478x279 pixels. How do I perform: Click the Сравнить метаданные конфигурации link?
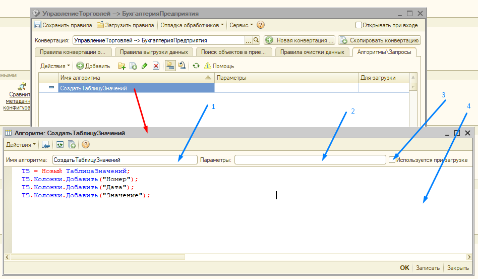(17, 101)
